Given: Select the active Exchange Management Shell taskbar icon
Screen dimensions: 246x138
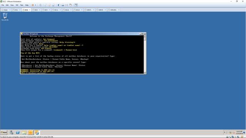Looking at the screenshot, I should point(37,133).
